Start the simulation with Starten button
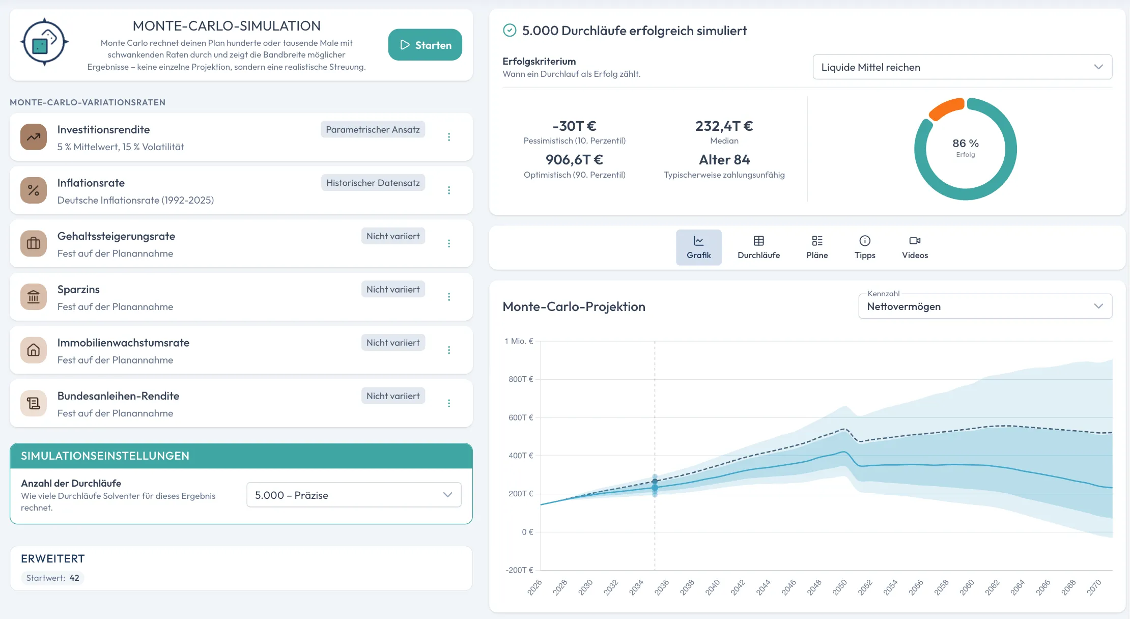The height and width of the screenshot is (619, 1130). click(425, 45)
